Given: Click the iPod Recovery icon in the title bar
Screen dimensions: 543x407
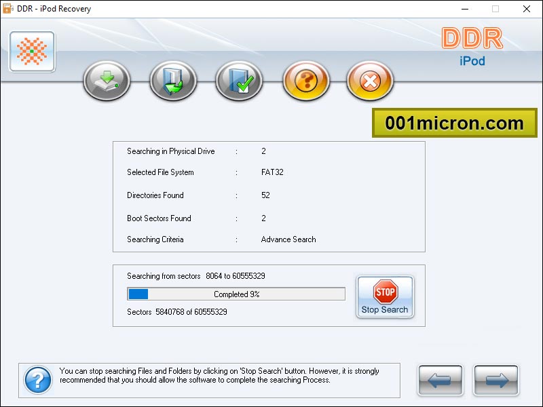Looking at the screenshot, I should click(8, 9).
